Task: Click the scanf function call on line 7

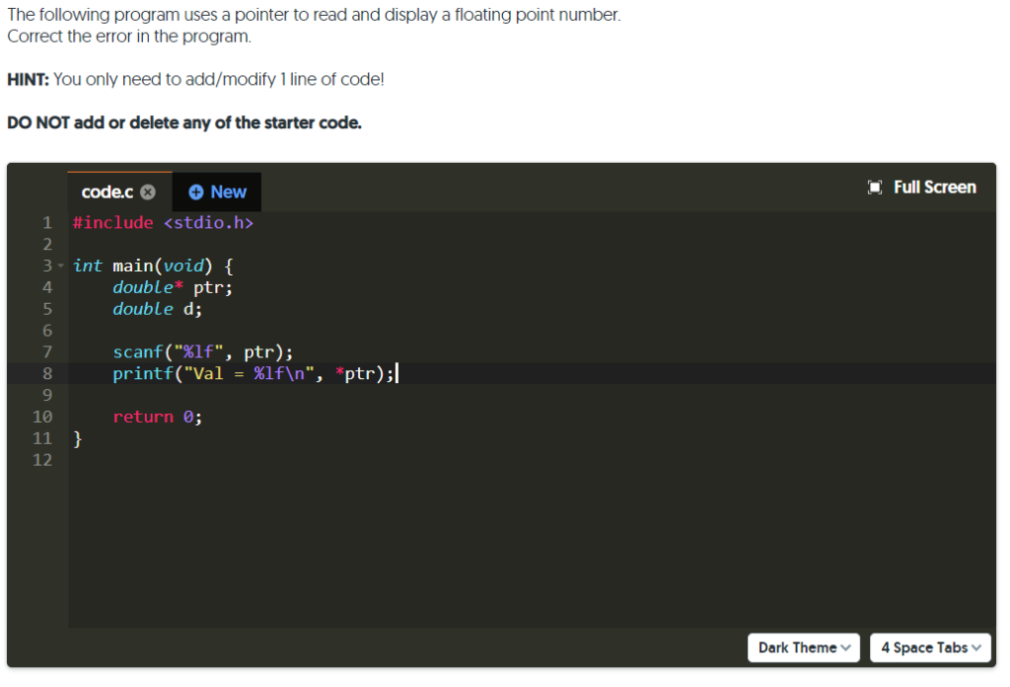Action: (137, 351)
